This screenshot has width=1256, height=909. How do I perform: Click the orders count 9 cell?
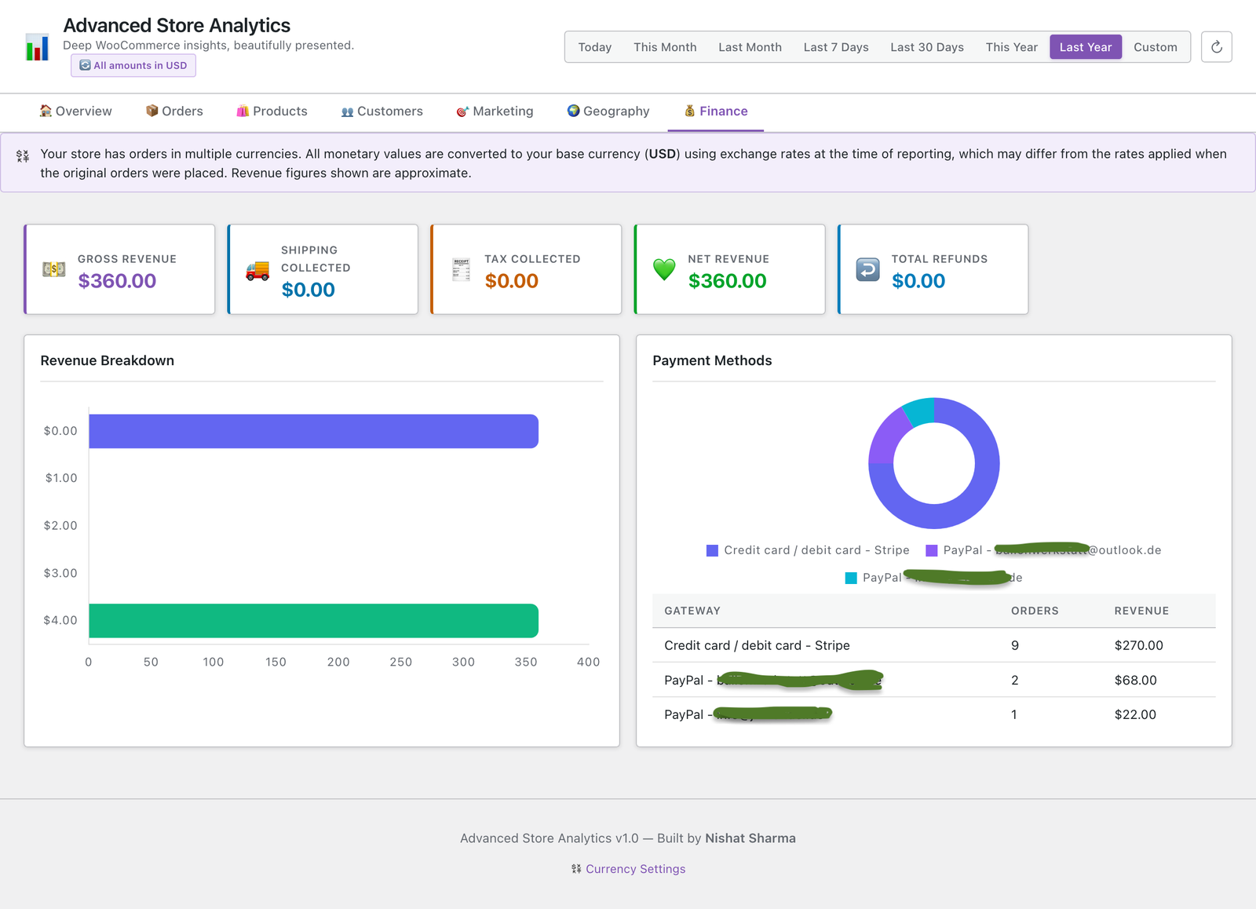point(1015,645)
